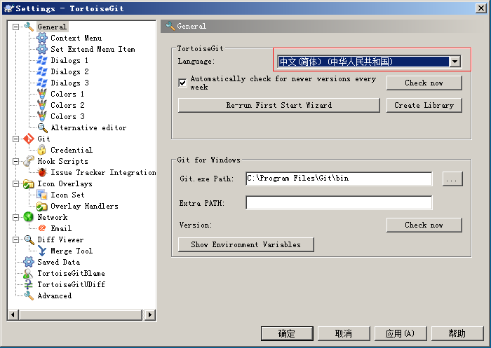Click the Create Library button
Screen dimensions: 491x348
(x=424, y=105)
